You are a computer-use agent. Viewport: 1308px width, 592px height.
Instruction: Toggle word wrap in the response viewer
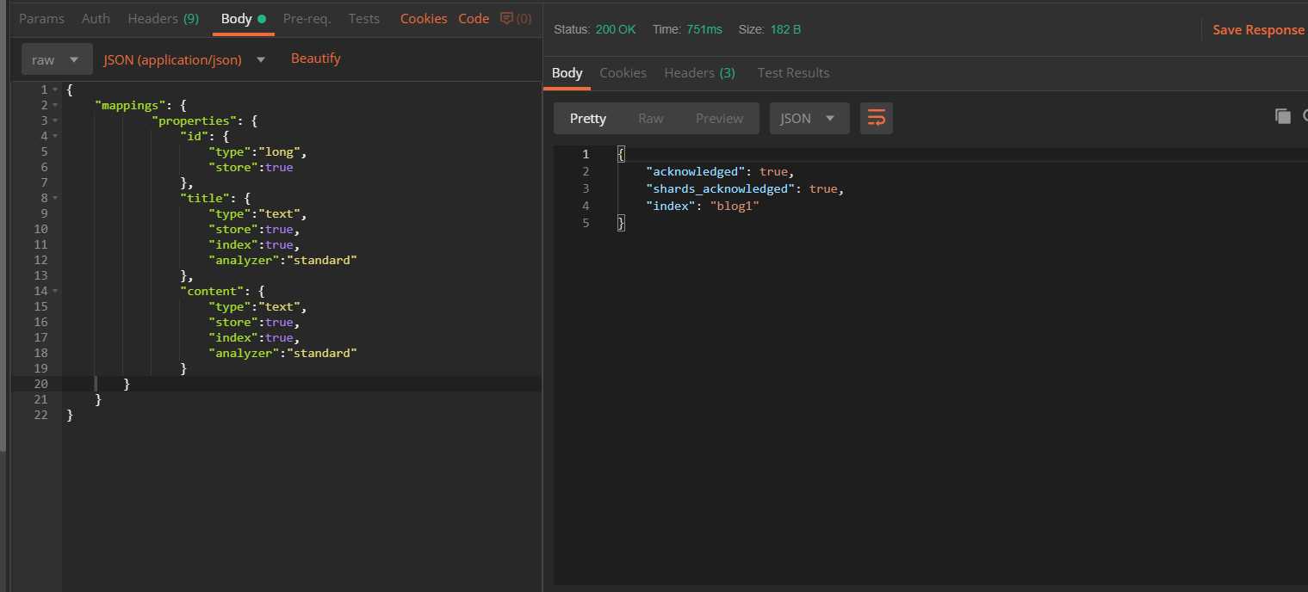(877, 119)
